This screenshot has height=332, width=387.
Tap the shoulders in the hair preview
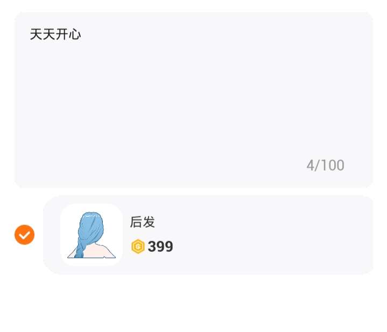[98, 252]
